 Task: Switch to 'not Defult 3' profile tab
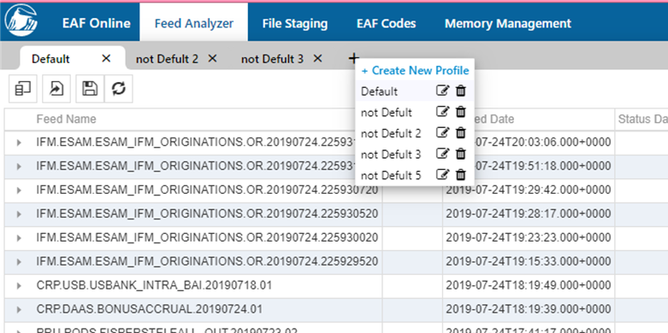(x=272, y=59)
